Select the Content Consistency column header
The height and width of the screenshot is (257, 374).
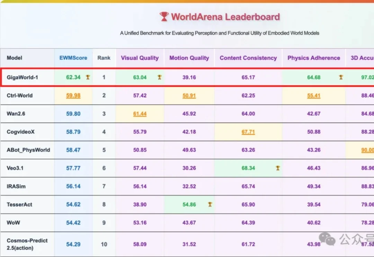tap(248, 58)
